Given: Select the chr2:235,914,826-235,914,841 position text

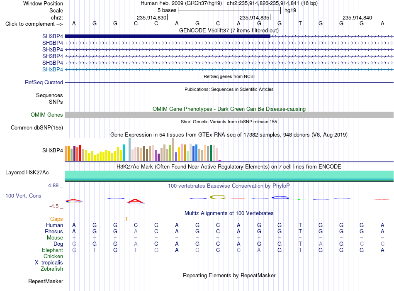Looking at the screenshot, I should [272, 3].
